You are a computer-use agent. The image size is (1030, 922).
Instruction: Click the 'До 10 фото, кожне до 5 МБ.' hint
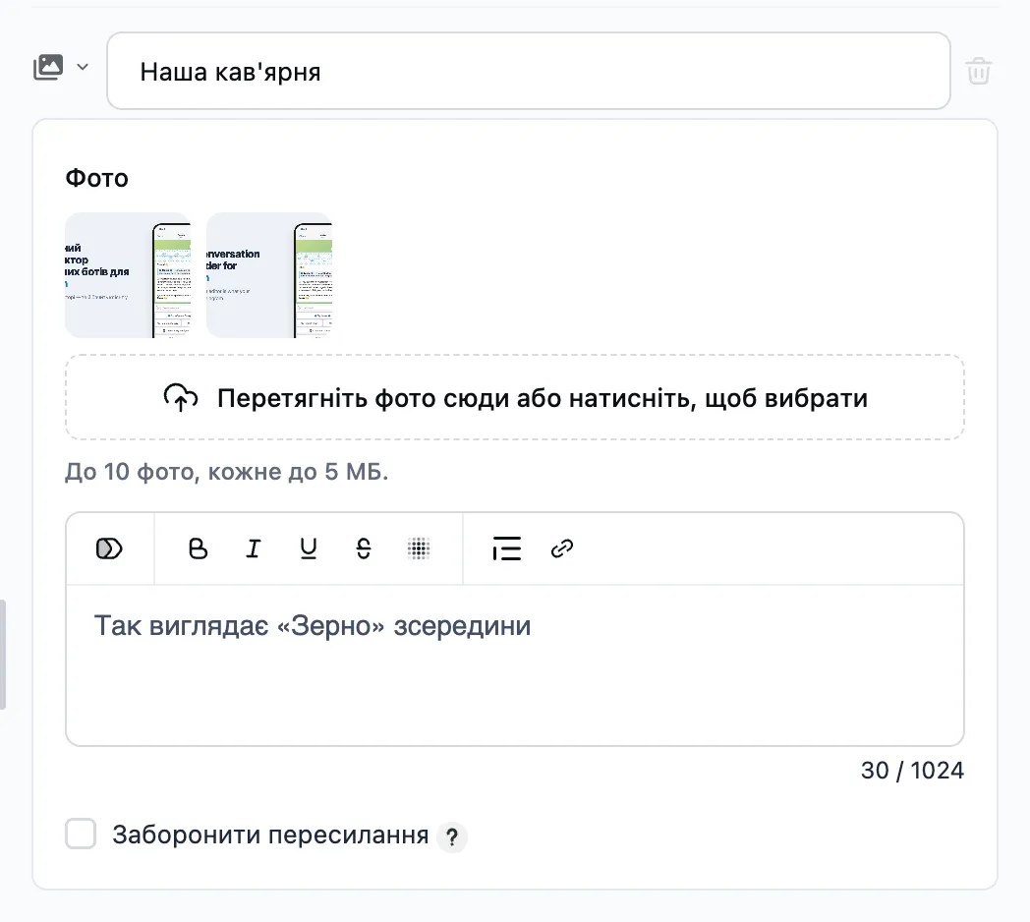click(x=227, y=472)
